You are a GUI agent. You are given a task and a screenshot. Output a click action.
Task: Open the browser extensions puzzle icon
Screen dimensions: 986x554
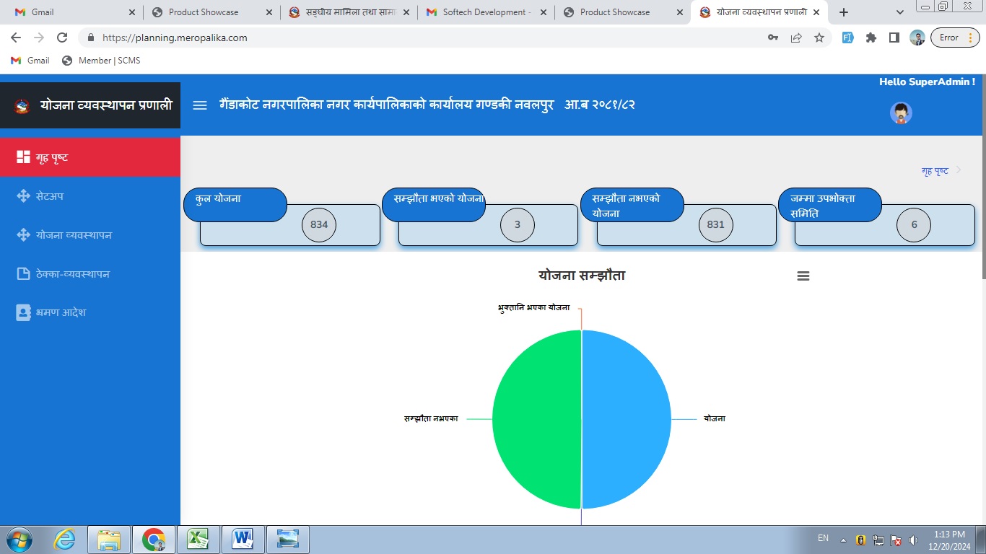coord(871,38)
